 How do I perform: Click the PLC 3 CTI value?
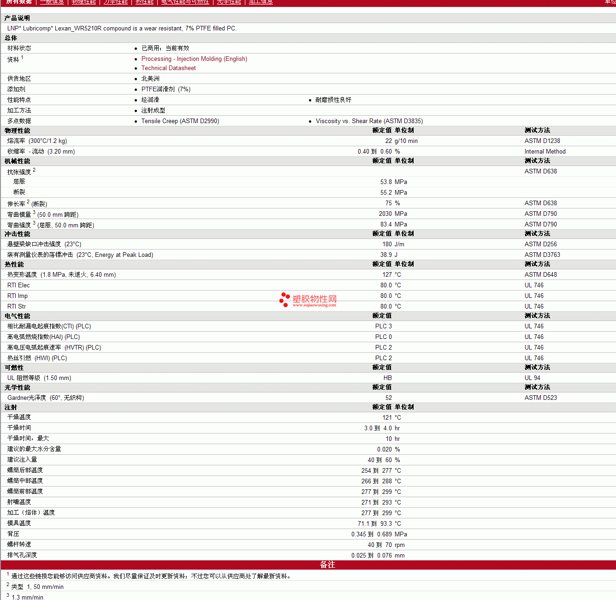(x=384, y=327)
